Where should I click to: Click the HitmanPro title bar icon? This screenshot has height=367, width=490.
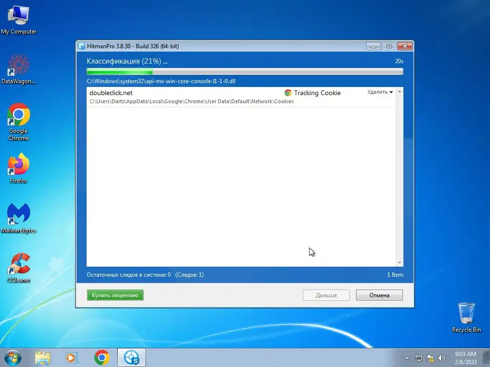[81, 46]
